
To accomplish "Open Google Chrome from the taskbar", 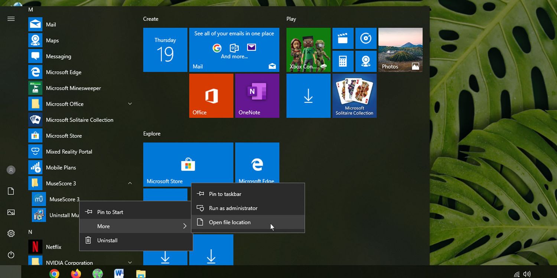I will tap(55, 274).
